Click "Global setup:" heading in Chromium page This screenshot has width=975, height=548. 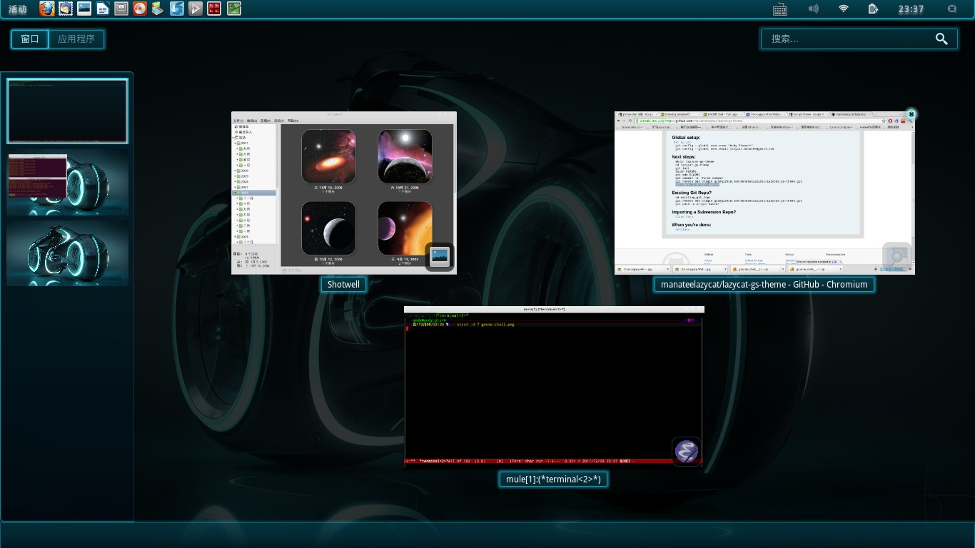point(686,138)
